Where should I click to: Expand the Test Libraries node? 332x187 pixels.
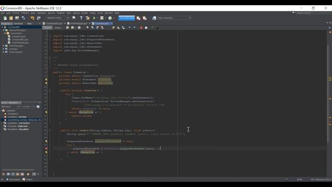pos(4,52)
